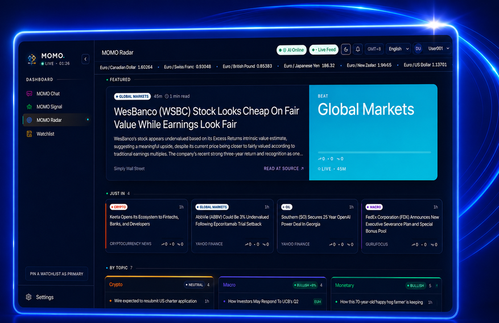The width and height of the screenshot is (499, 323).
Task: Click the Euro / British Pound ticker item
Action: point(248,66)
